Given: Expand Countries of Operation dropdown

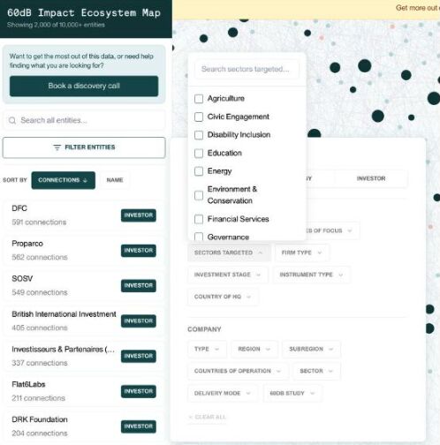Looking at the screenshot, I should tap(238, 371).
